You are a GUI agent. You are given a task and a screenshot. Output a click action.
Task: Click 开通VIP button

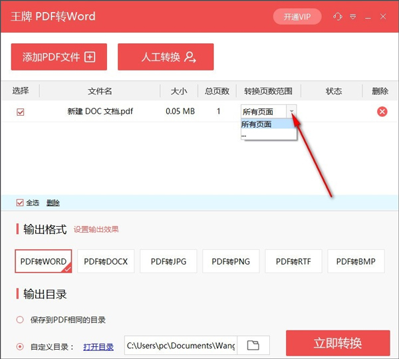pos(297,17)
